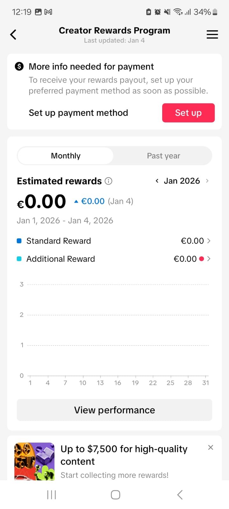Image resolution: width=229 pixels, height=509 pixels.
Task: Switch to the Past year tab
Action: point(163,156)
